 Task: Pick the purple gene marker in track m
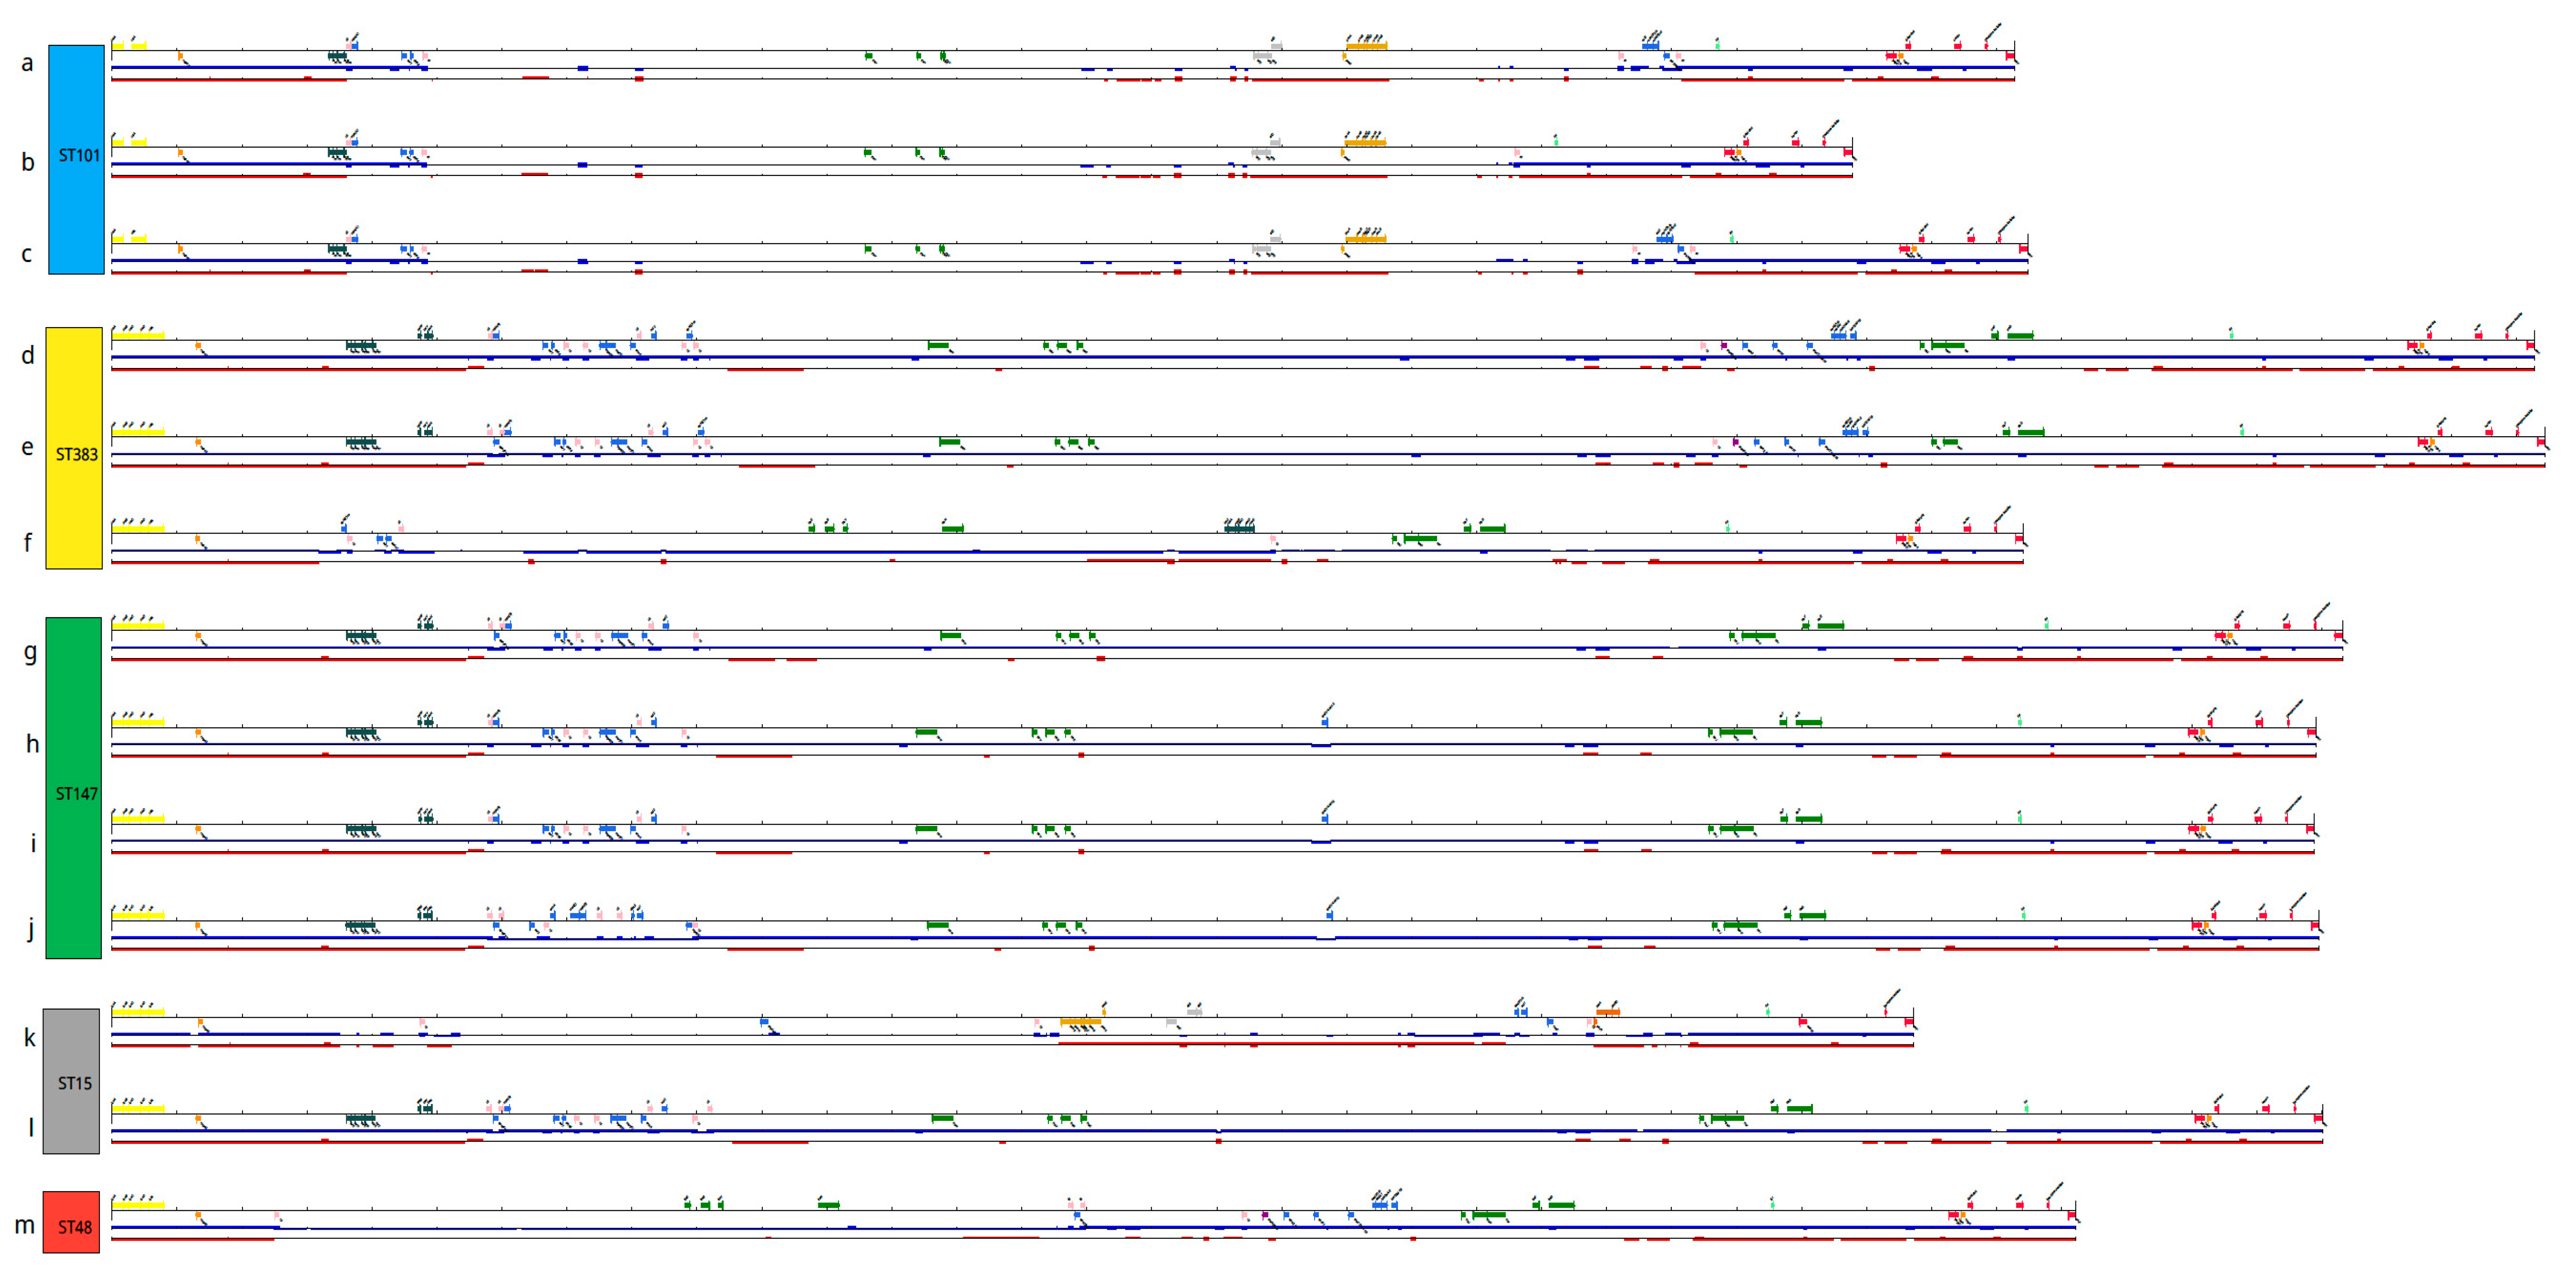pyautogui.click(x=1265, y=1215)
